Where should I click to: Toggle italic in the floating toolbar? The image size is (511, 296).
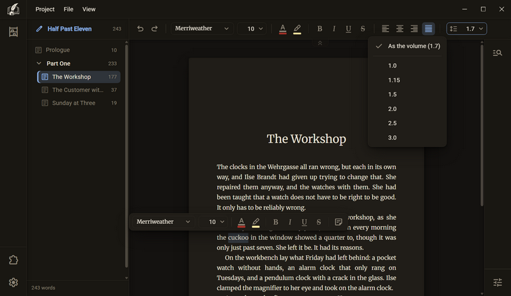(x=290, y=222)
